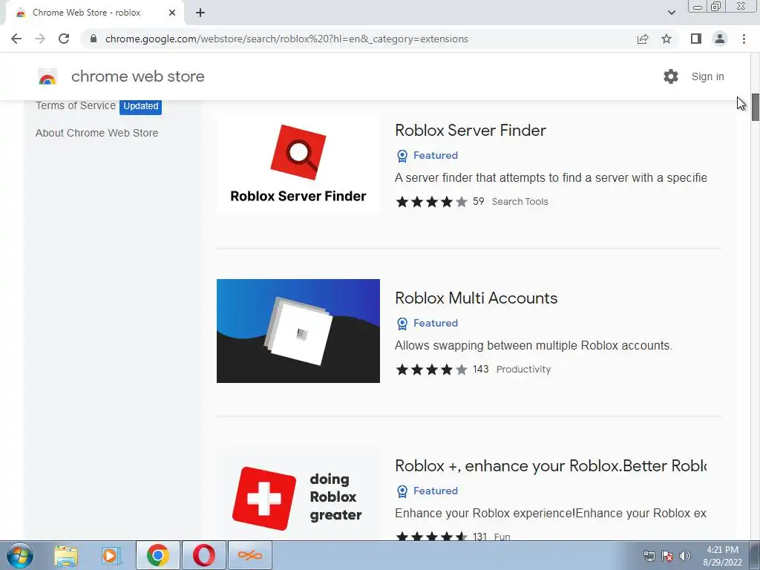This screenshot has height=570, width=760.
Task: Open a new tab with plus button
Action: 200,13
